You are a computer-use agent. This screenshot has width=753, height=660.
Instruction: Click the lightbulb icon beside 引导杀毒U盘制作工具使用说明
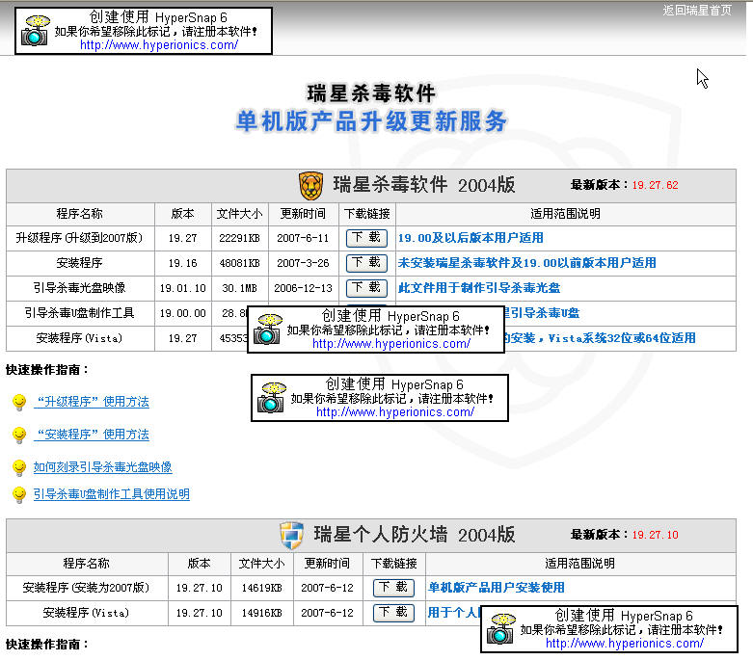[19, 494]
